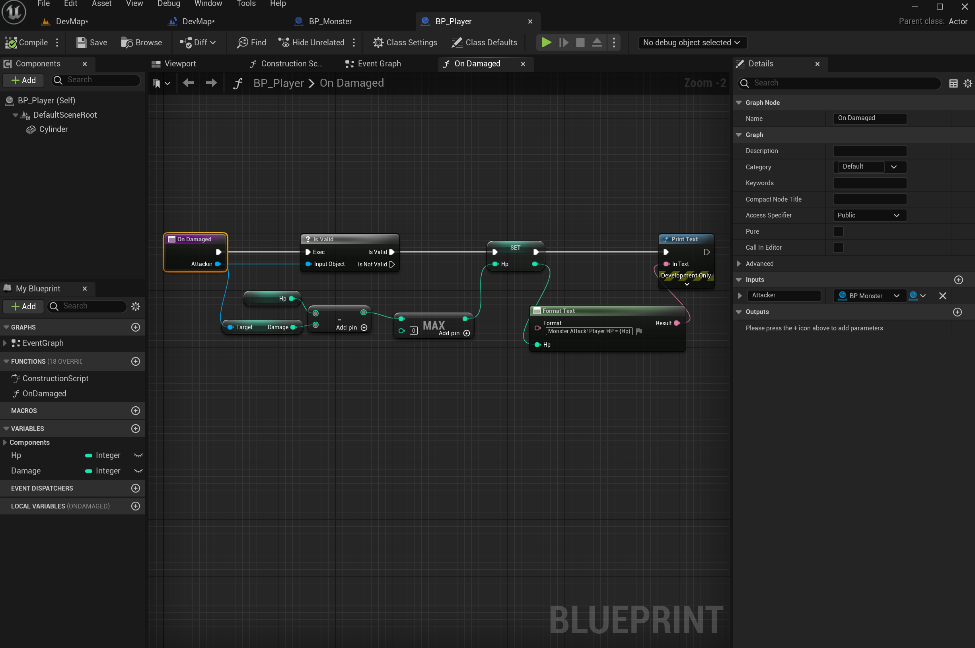Add a new function
The height and width of the screenshot is (648, 975).
[x=135, y=361]
